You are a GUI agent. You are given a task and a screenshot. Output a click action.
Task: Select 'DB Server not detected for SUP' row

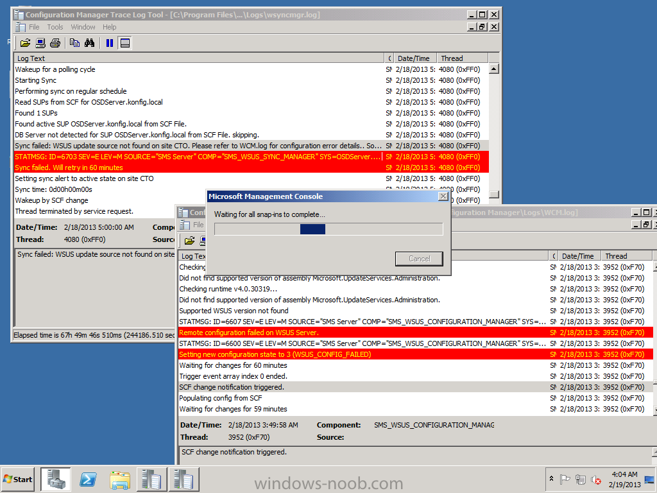[252, 135]
